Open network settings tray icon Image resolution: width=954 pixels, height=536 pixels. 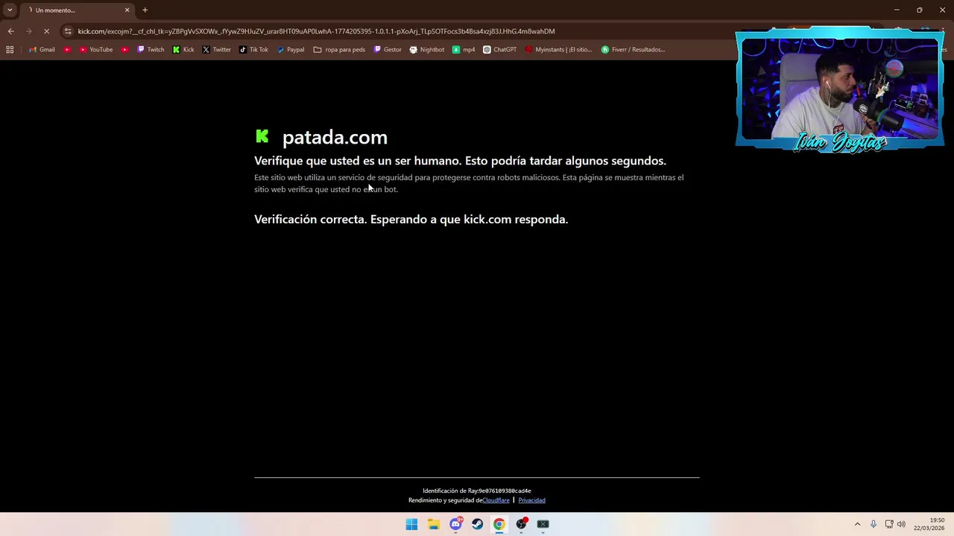click(x=889, y=524)
